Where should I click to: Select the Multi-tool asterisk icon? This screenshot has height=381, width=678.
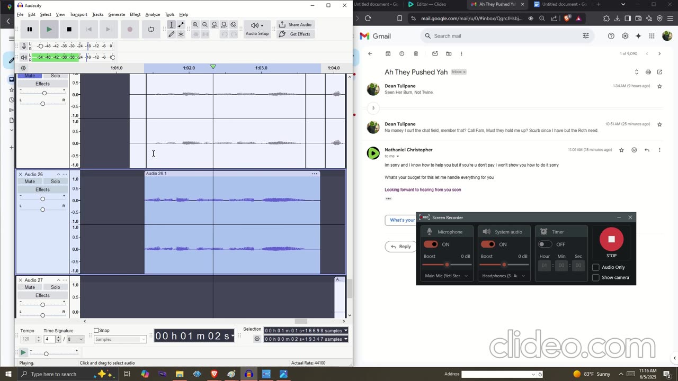[181, 34]
